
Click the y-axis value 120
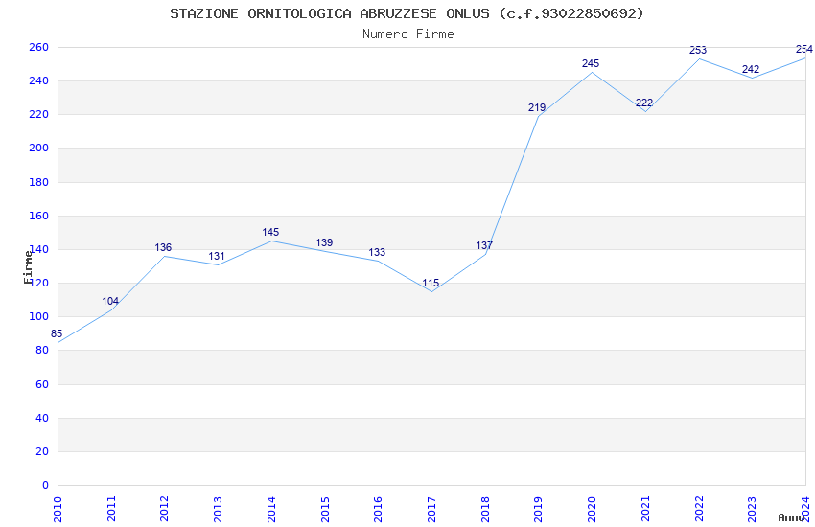coord(39,283)
